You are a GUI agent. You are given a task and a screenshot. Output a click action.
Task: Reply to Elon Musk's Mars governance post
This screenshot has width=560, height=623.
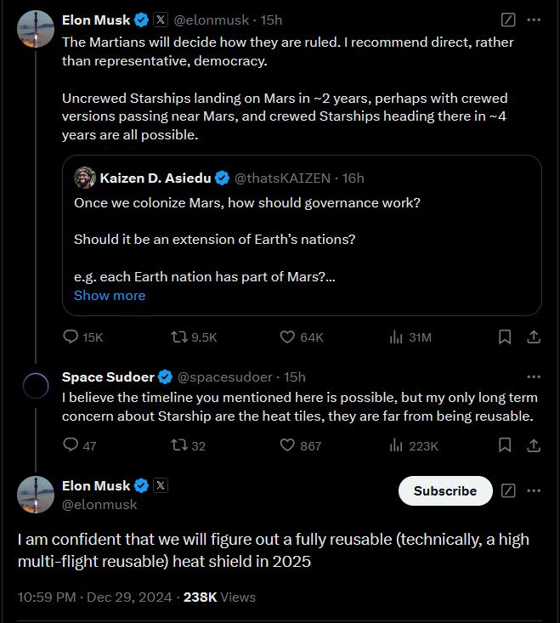click(71, 337)
